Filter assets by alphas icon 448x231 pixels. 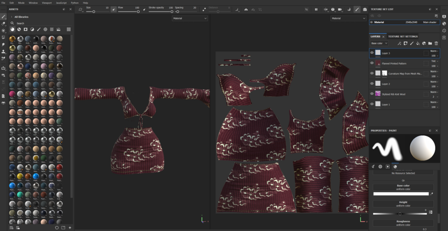[x=45, y=29]
